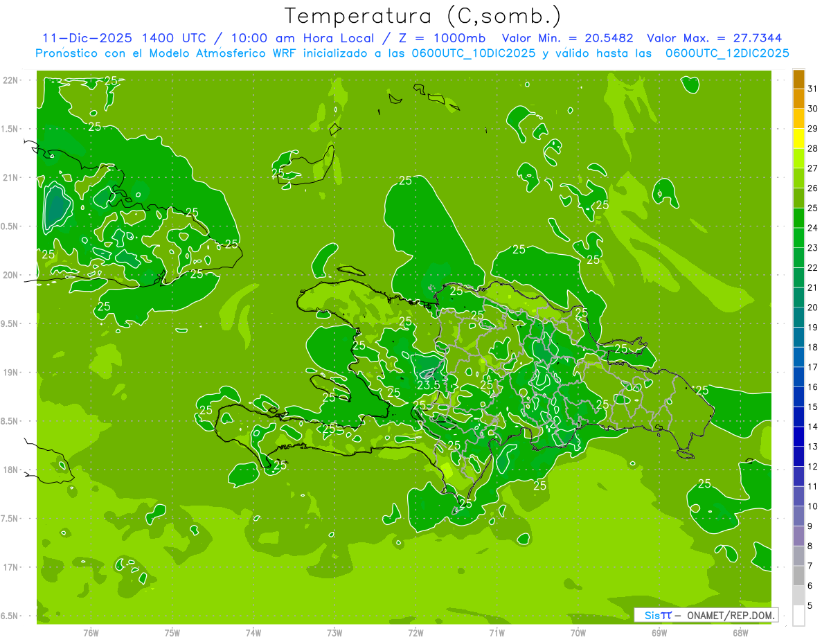Click the "73W" longitude axis label

tap(334, 632)
